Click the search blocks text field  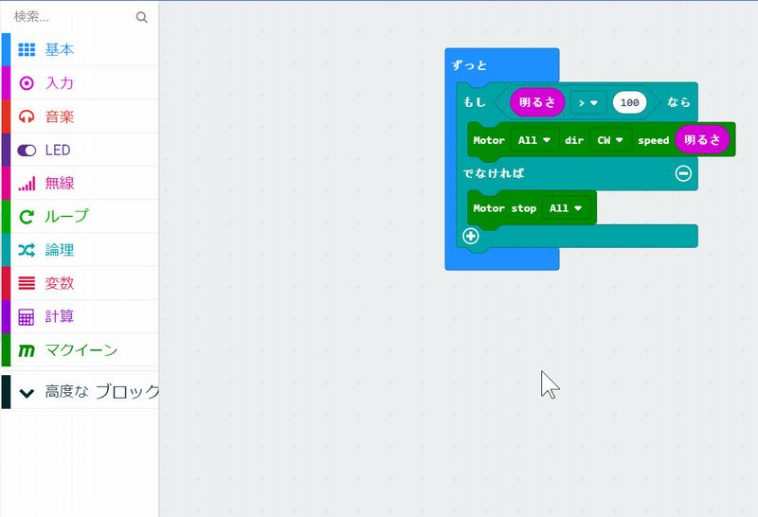point(71,17)
